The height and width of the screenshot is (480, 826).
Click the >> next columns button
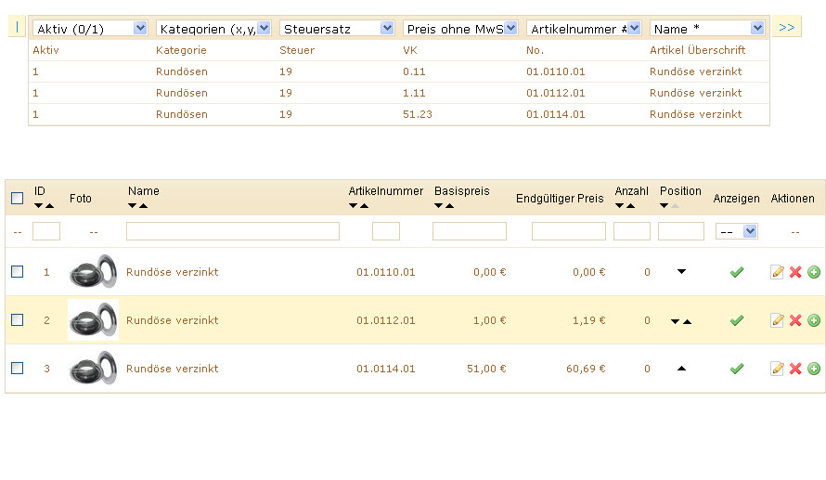[786, 28]
